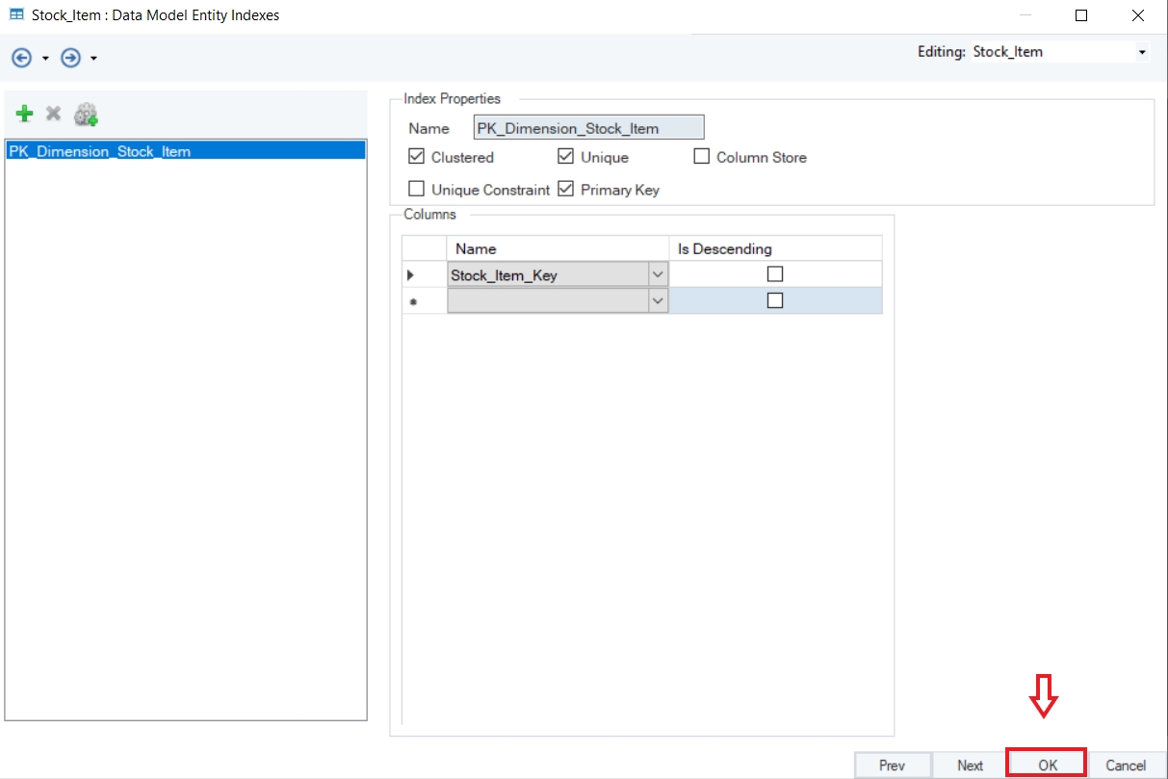The width and height of the screenshot is (1168, 779).
Task: Toggle the Primary Key checkbox
Action: coord(565,190)
